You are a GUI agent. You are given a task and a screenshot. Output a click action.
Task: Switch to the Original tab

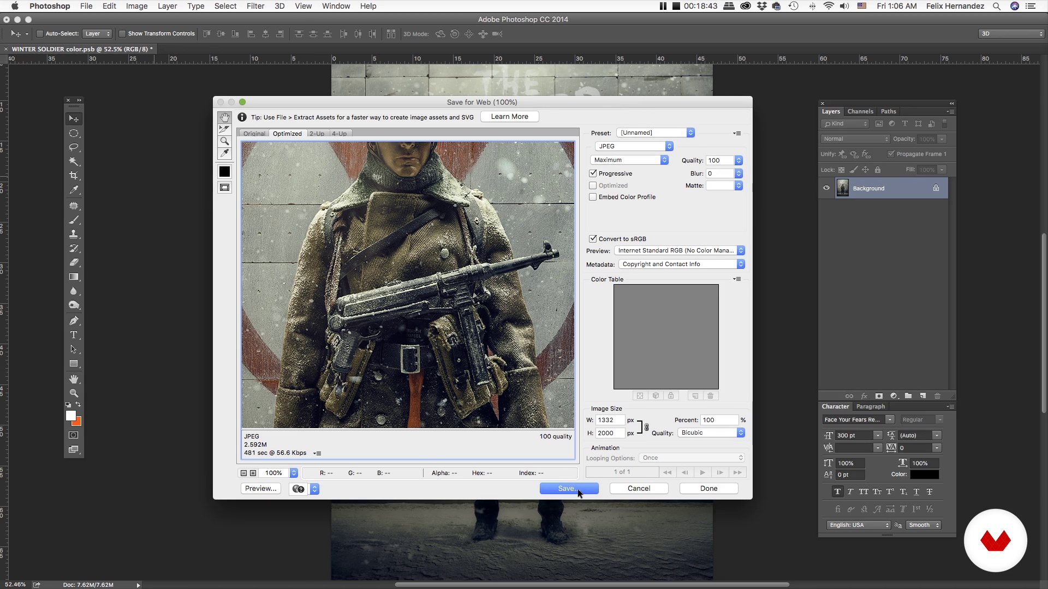coord(254,134)
